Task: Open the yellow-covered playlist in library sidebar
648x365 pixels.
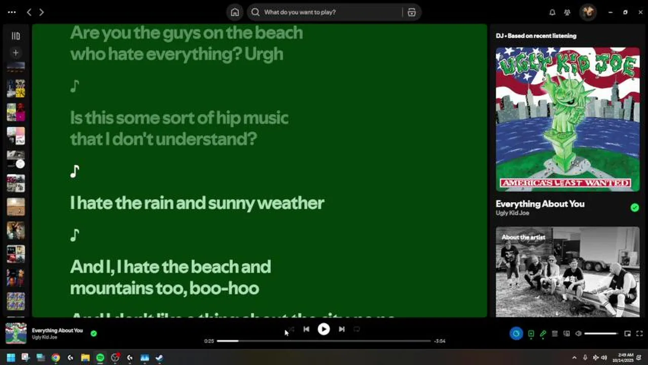Action: [16, 88]
